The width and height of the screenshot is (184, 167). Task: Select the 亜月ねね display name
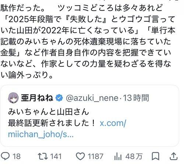(37, 98)
